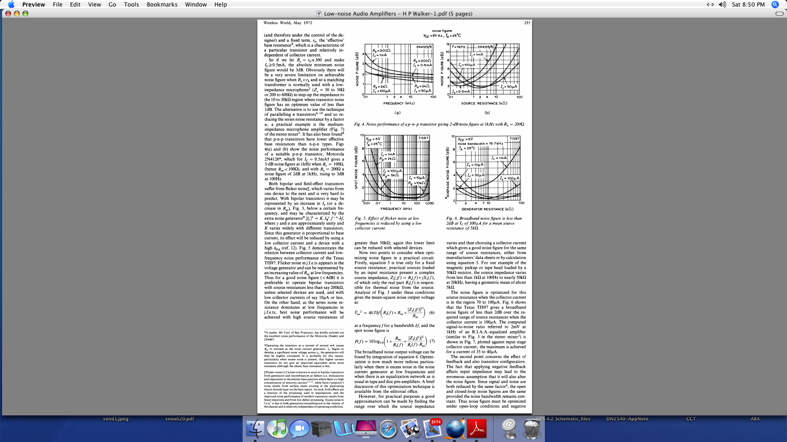Open the Tools menu
Screen dimensions: 787x442
point(131,5)
